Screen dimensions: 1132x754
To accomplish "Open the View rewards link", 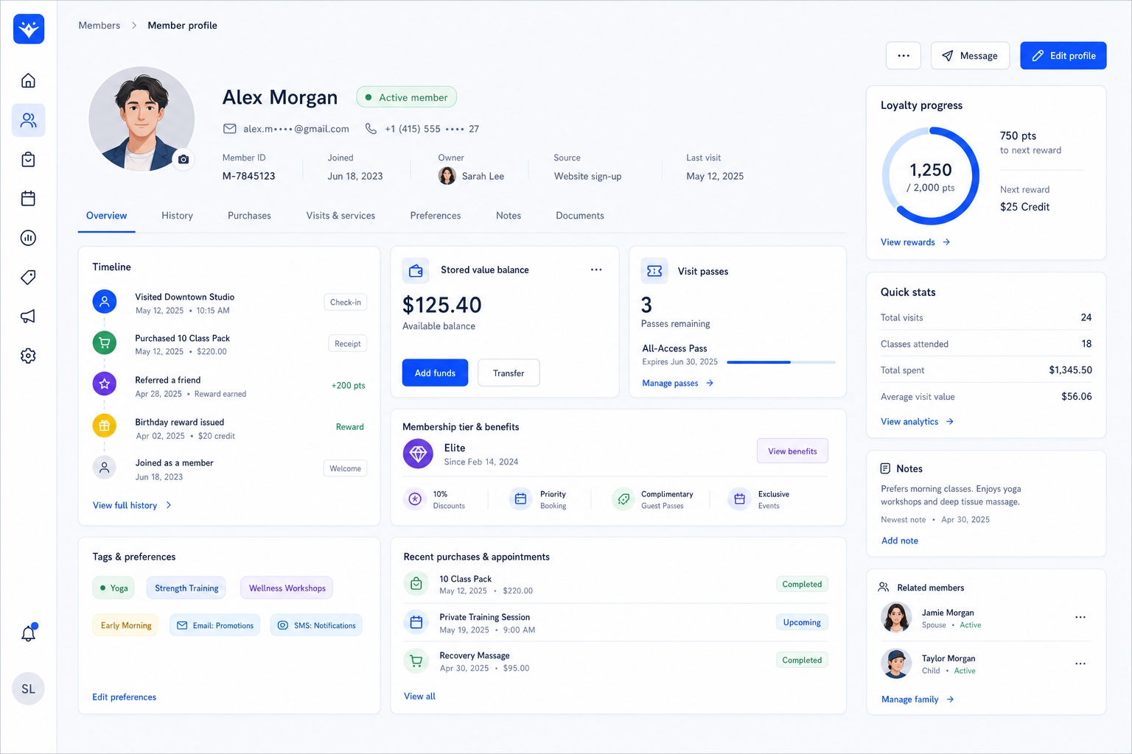I will [915, 242].
